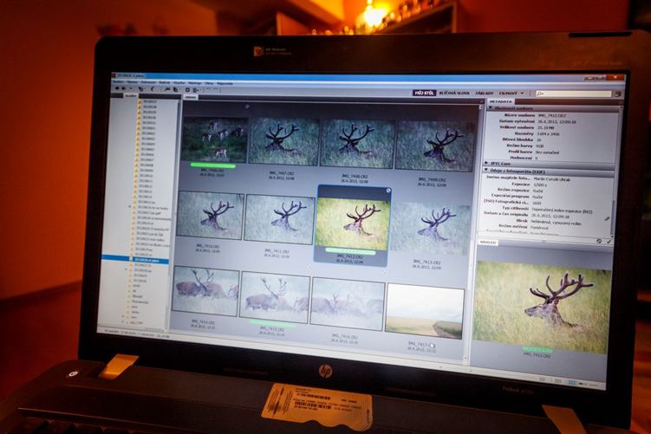The image size is (651, 434).
Task: Switch to ZÁKLADY workspace
Action: [x=485, y=94]
